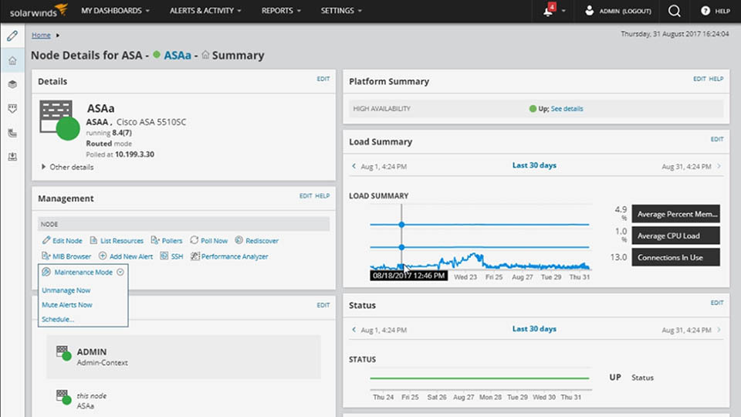The image size is (741, 417).
Task: Click See details high availability link
Action: [567, 109]
